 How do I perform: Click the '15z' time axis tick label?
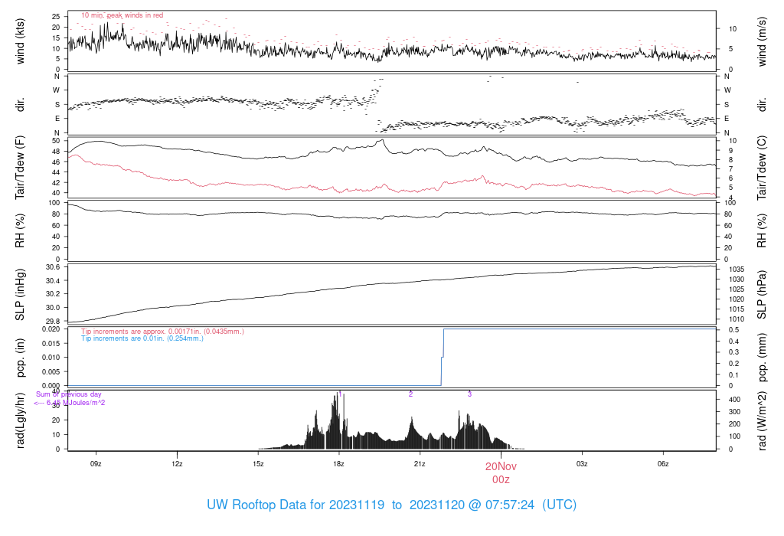coord(258,464)
